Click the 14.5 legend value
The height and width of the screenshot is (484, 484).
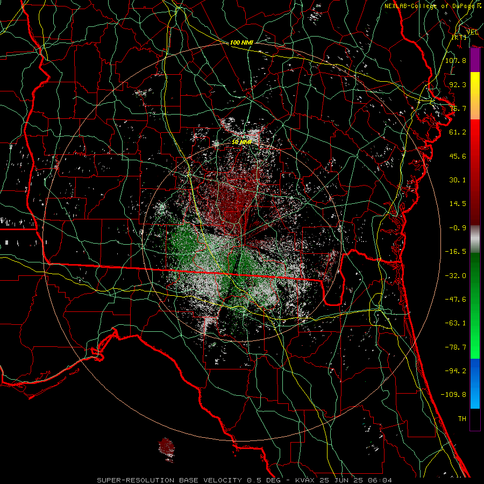pyautogui.click(x=458, y=204)
